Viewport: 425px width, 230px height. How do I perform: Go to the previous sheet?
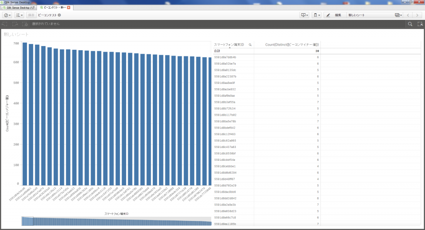point(408,15)
